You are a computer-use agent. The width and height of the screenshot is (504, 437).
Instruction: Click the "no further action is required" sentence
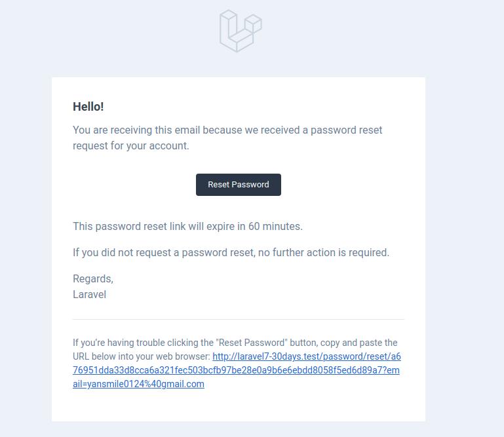(231, 252)
